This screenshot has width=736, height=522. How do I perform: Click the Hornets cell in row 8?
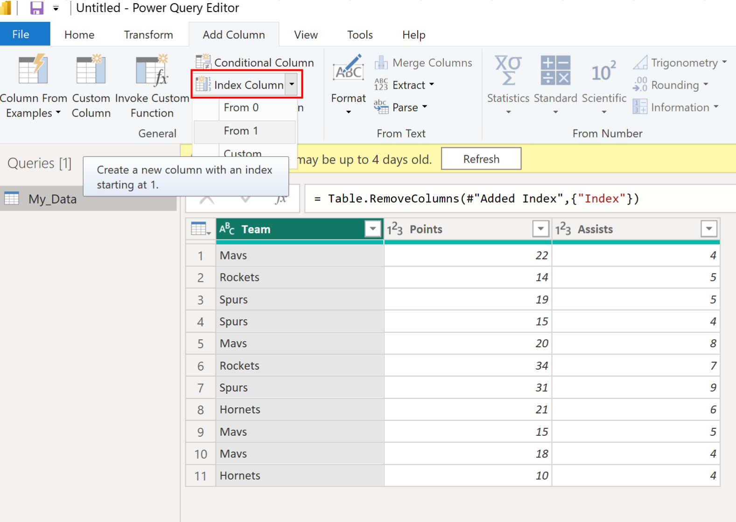pos(300,410)
